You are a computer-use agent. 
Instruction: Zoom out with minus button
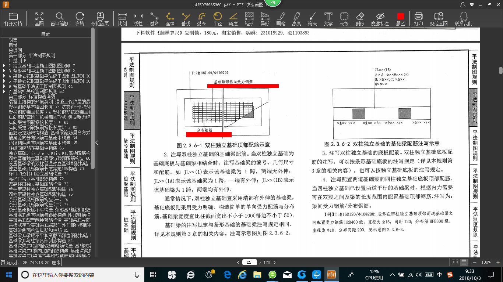pyautogui.click(x=474, y=262)
